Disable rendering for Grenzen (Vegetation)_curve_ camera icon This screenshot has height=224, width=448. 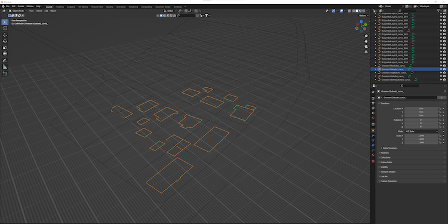444,72
